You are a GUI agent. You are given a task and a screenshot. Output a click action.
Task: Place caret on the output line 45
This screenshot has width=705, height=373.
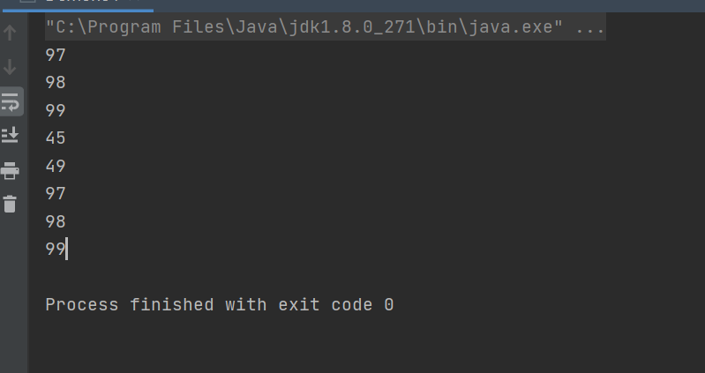click(56, 138)
